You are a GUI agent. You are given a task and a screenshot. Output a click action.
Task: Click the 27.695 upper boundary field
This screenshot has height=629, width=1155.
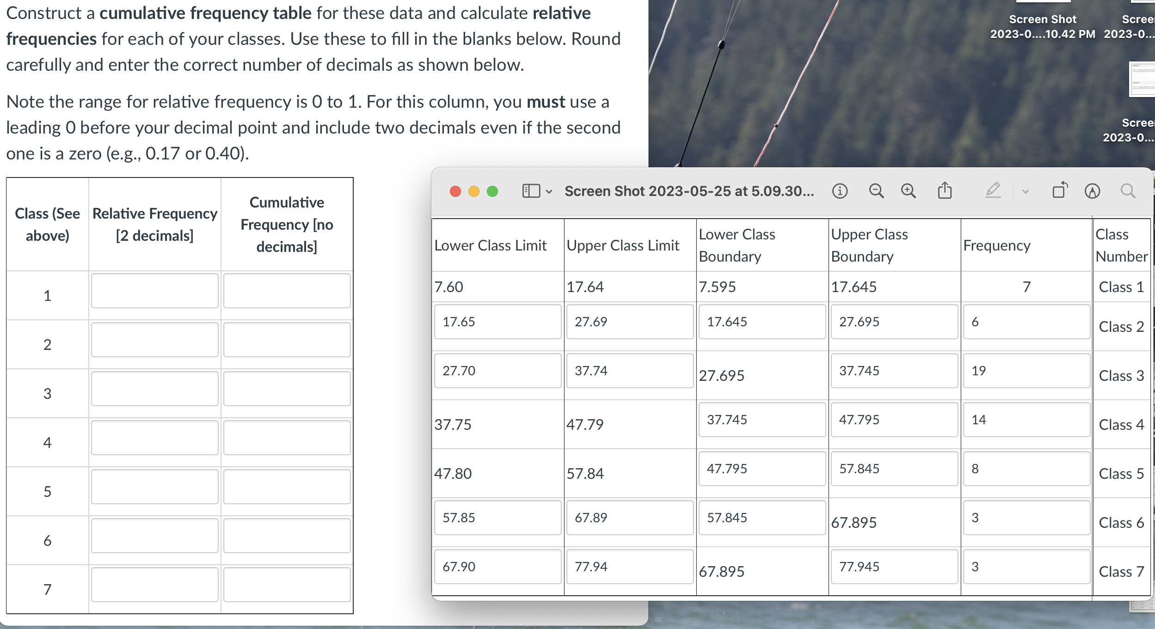click(x=895, y=322)
